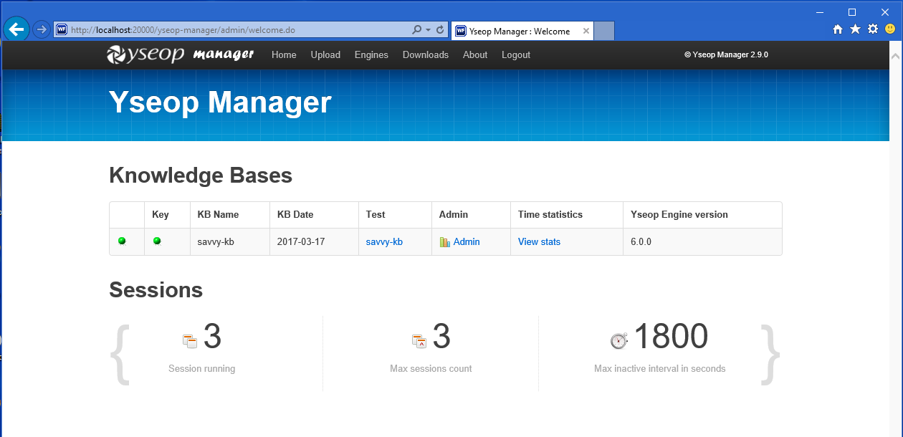
Task: Click the first green status dot for savvy-kb
Action: (122, 241)
